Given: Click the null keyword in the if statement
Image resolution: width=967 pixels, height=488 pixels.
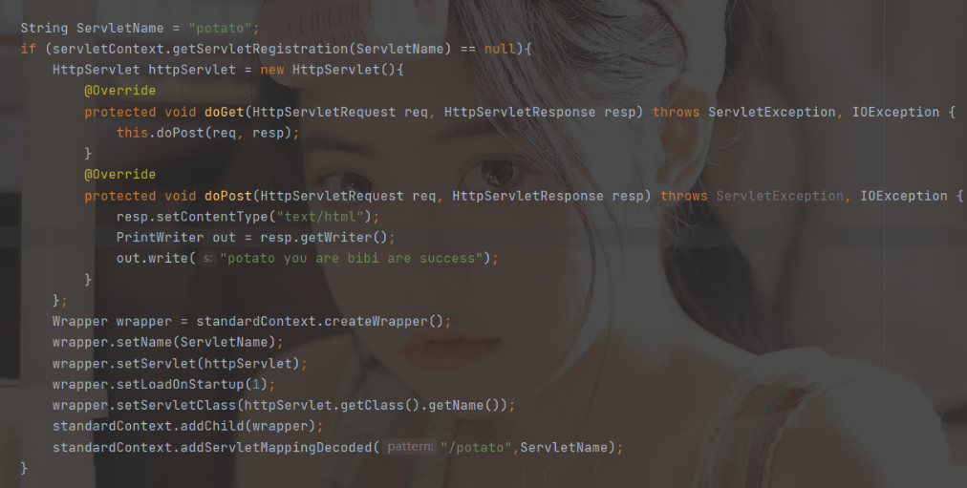Looking at the screenshot, I should click(x=500, y=49).
